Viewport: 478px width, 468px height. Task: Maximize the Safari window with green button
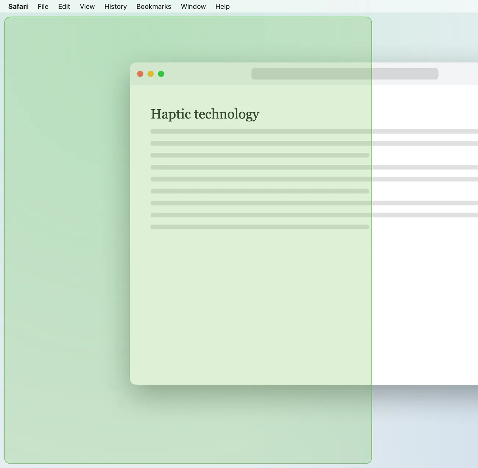pyautogui.click(x=161, y=74)
